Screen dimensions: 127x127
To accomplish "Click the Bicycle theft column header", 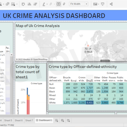I will tap(67, 79).
